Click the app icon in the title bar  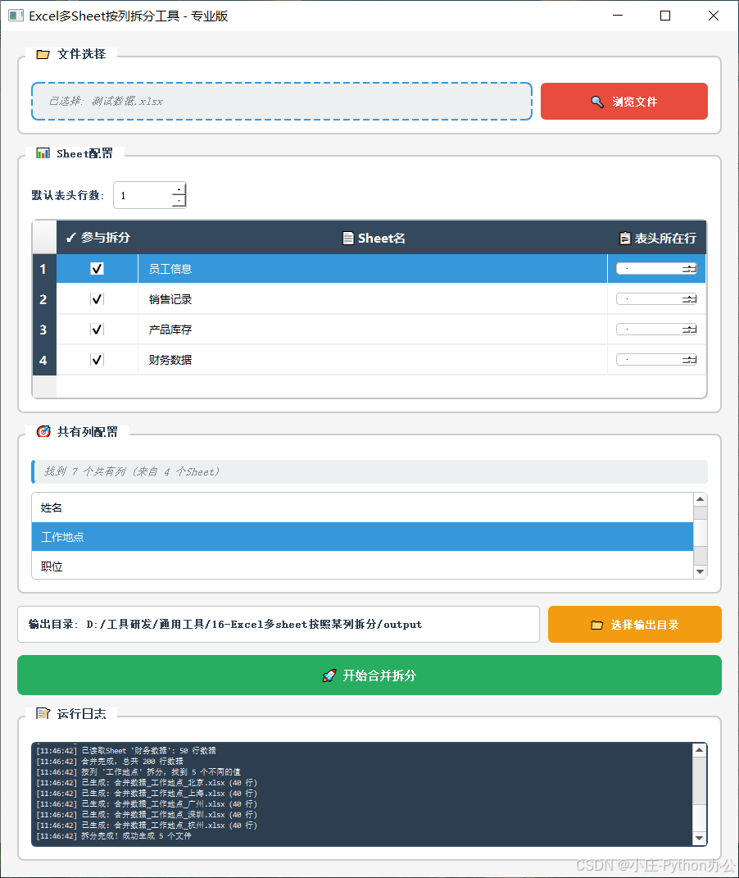[x=16, y=16]
